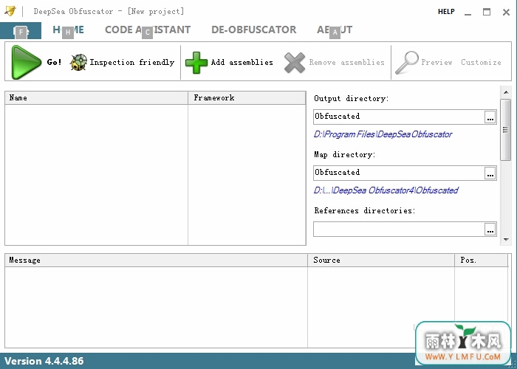Image resolution: width=517 pixels, height=369 pixels.
Task: Click the Message column header
Action: [157, 261]
